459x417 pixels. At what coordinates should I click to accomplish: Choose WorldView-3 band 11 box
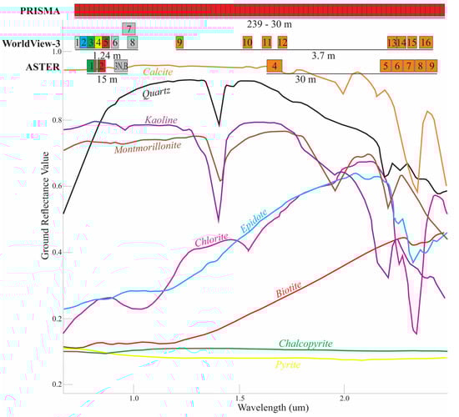pos(267,43)
